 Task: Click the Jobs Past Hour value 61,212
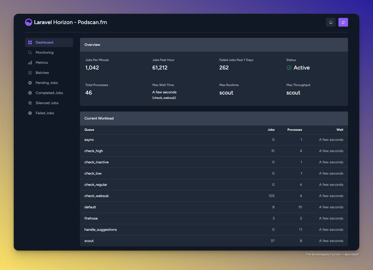160,68
